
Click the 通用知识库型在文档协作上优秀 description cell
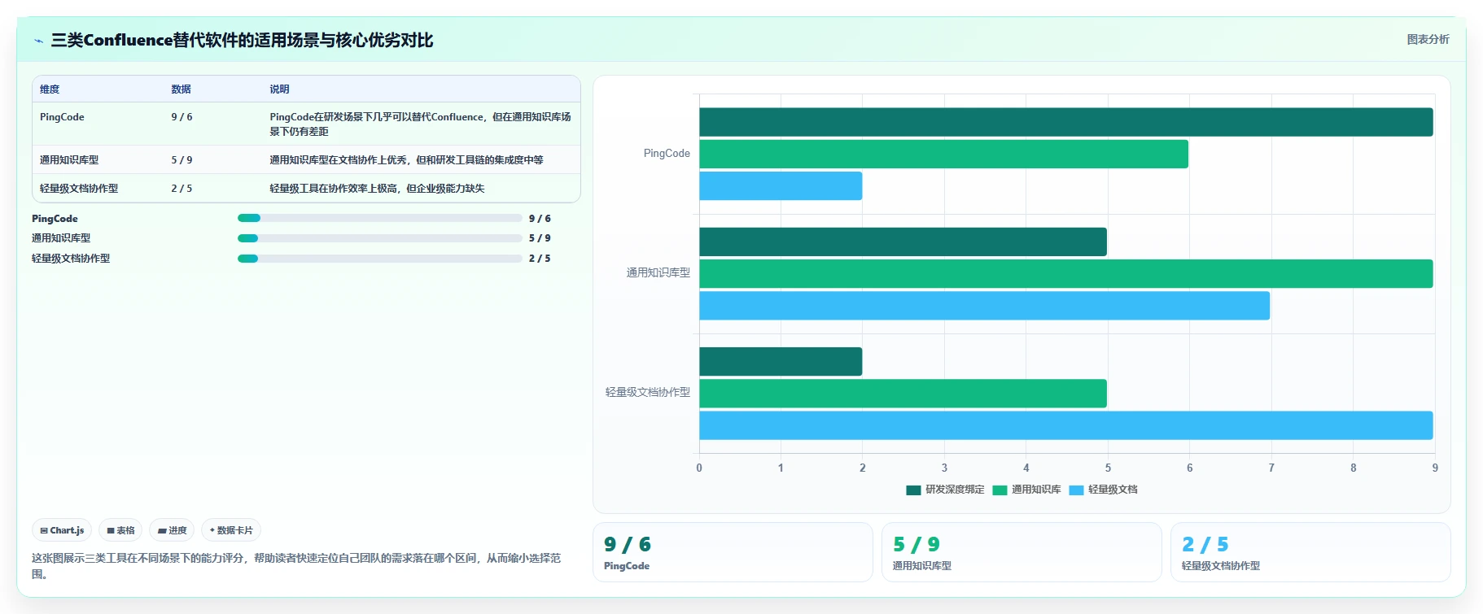(x=406, y=160)
